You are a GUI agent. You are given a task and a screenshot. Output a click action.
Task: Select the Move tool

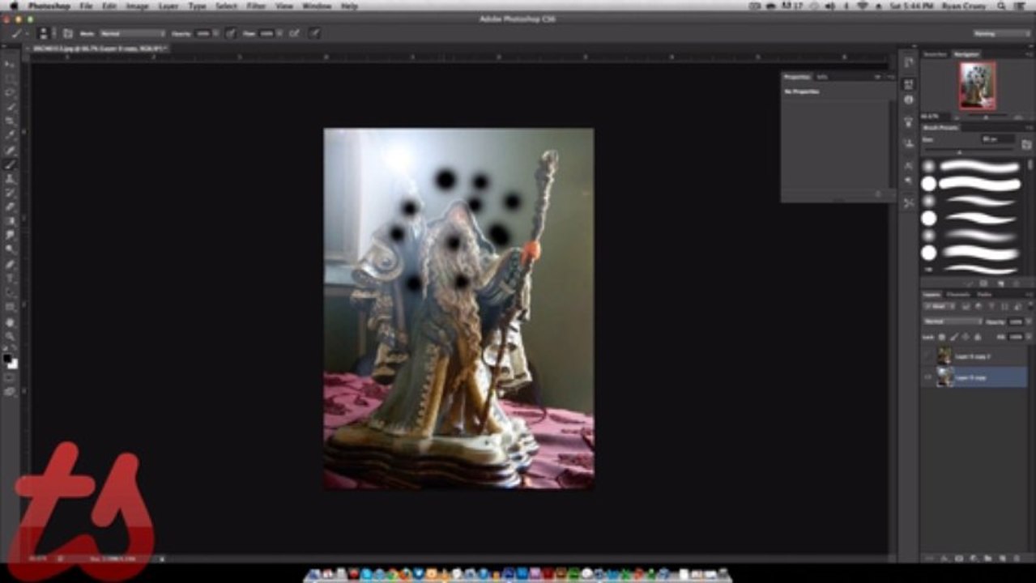coord(11,65)
